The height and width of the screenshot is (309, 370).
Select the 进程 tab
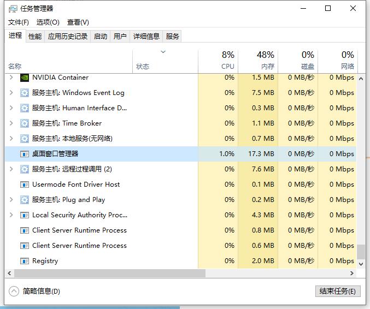(x=15, y=35)
